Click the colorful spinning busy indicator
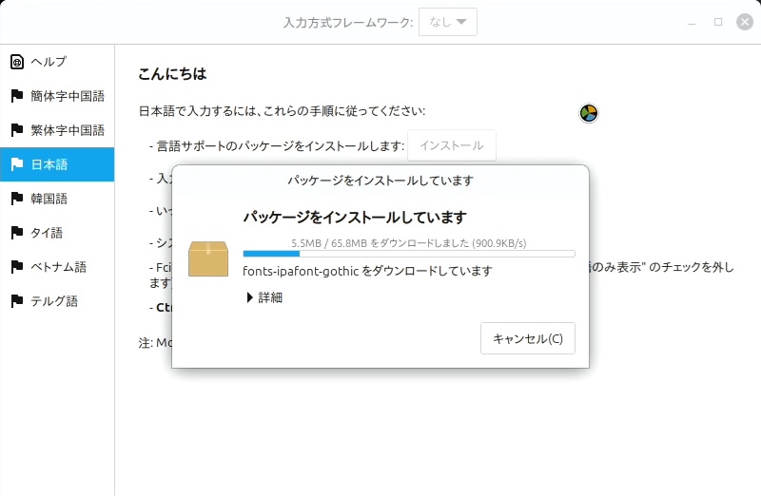 (589, 114)
